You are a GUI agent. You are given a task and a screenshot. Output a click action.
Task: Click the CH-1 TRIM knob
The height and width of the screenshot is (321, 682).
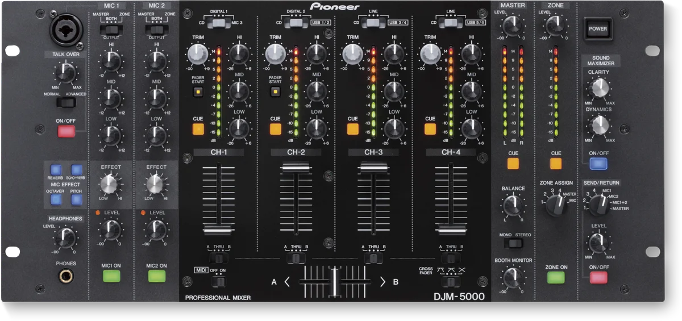tap(197, 55)
